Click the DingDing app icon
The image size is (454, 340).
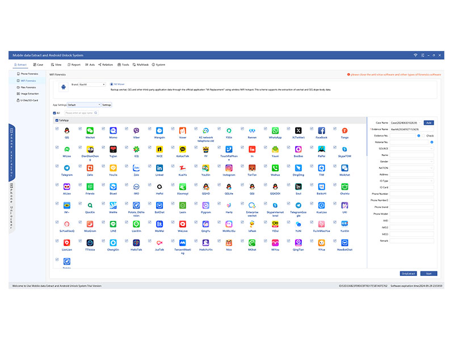(x=299, y=168)
